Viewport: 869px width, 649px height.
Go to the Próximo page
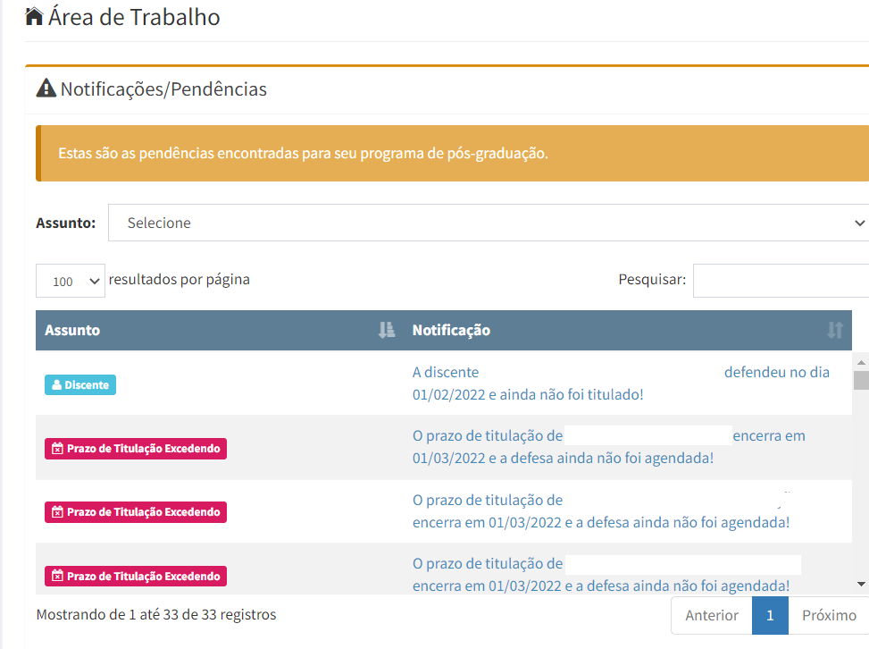(828, 615)
